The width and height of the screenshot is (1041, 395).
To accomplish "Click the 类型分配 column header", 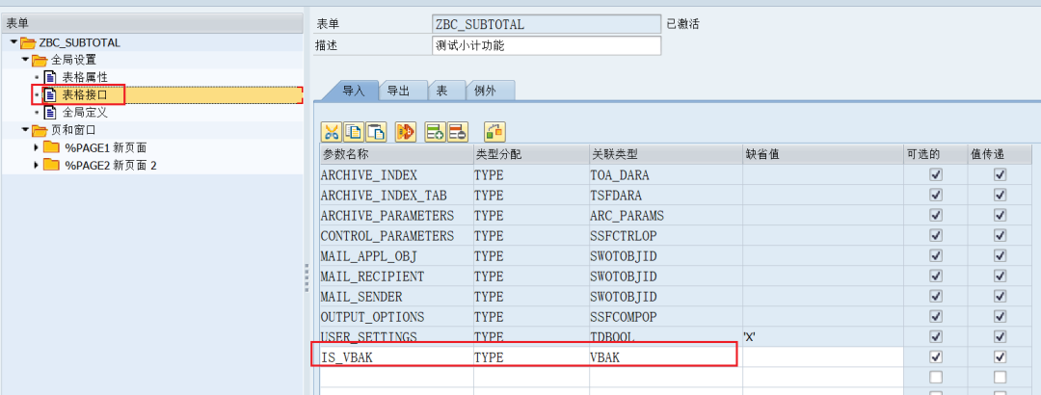I will coord(531,155).
